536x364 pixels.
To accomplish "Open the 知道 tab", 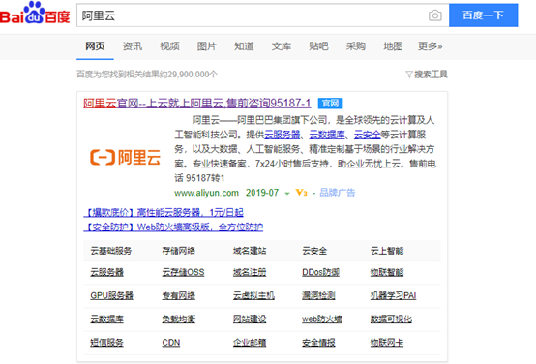I will (244, 46).
